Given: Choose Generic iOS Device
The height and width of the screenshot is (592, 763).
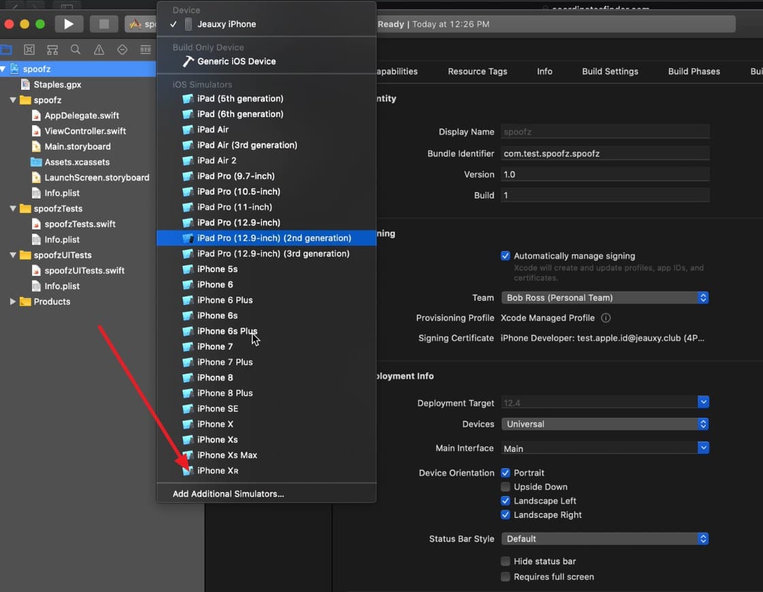Looking at the screenshot, I should pos(266,62).
